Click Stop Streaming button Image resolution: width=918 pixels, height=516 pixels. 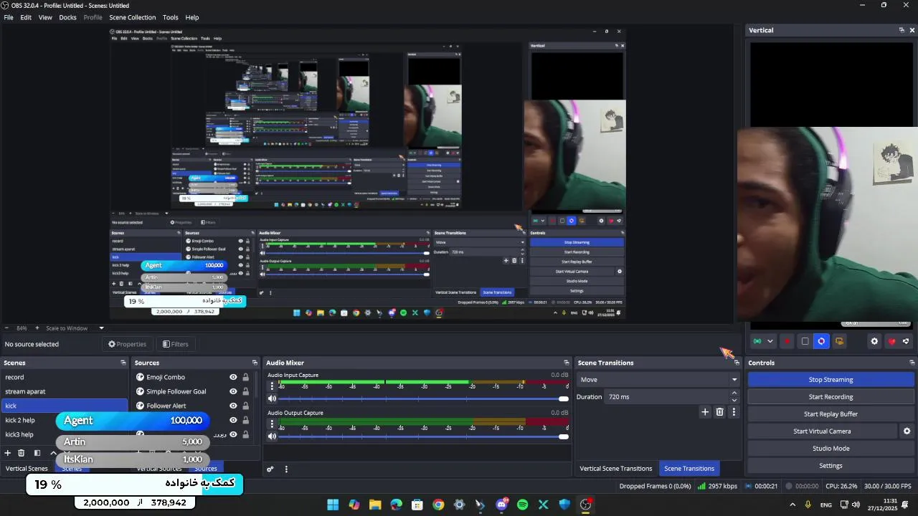831,380
